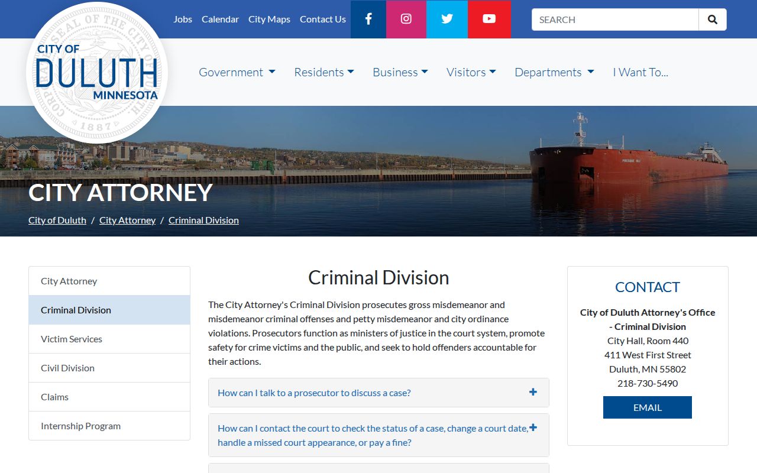Viewport: 757px width, 473px height.
Task: Open Internship Program sidebar item
Action: 109,426
